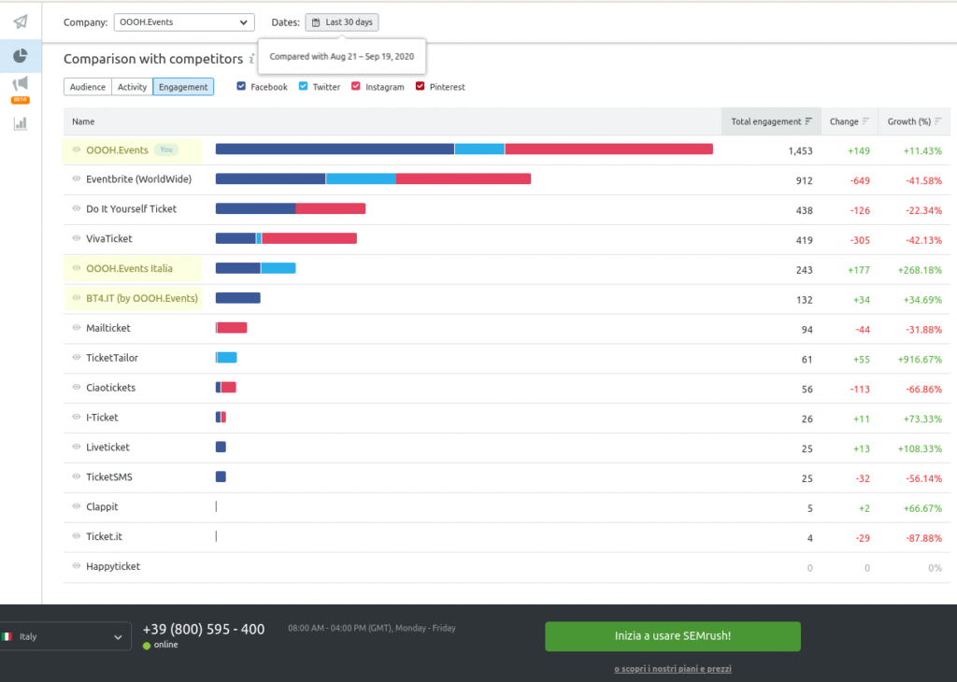Click the Instagram segment of OOOH.Events bar
This screenshot has height=682, width=957.
pyautogui.click(x=608, y=149)
